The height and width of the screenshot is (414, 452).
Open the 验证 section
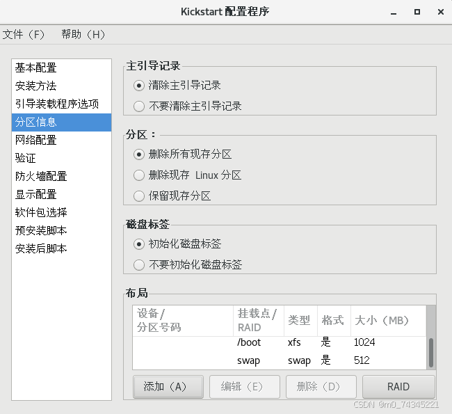click(x=61, y=158)
